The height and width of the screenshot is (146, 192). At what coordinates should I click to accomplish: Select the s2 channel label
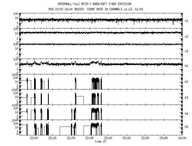click(187, 36)
